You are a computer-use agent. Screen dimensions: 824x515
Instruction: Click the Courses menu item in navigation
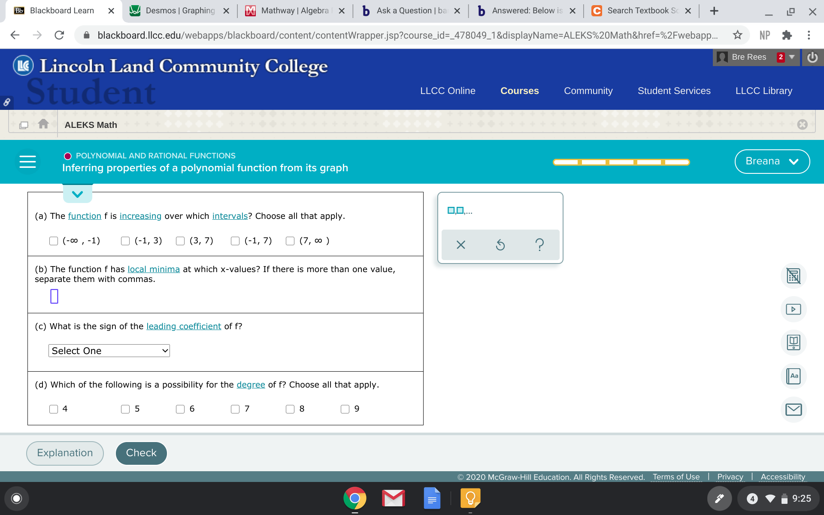click(x=519, y=90)
